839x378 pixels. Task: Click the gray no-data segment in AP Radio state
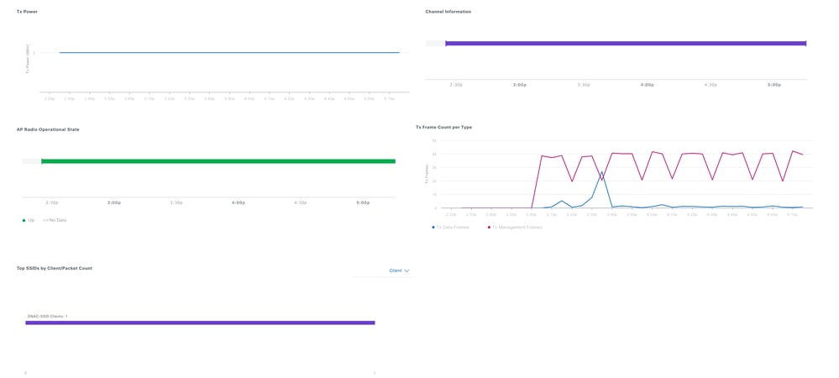32,161
